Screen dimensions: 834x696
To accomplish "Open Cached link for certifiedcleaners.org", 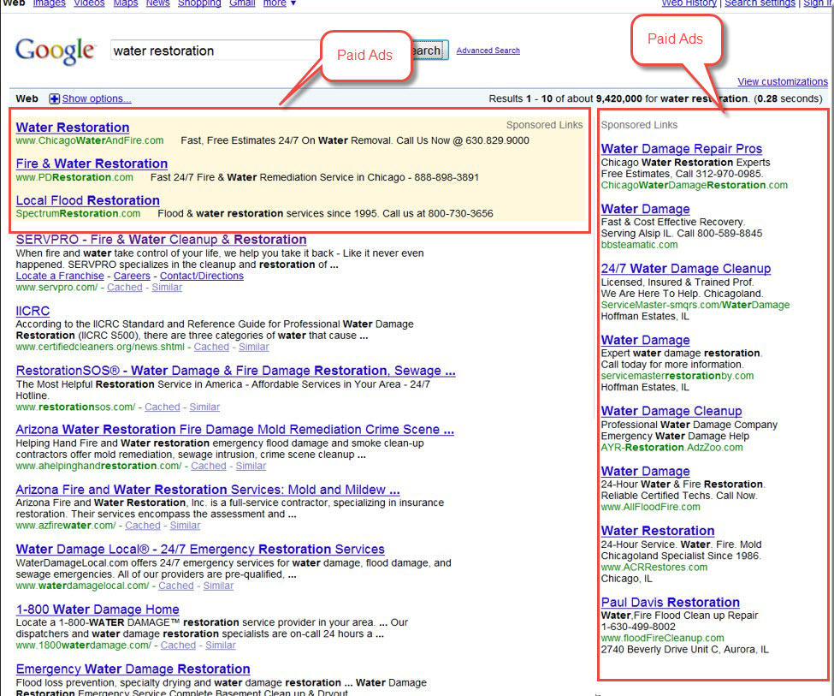I will (211, 348).
